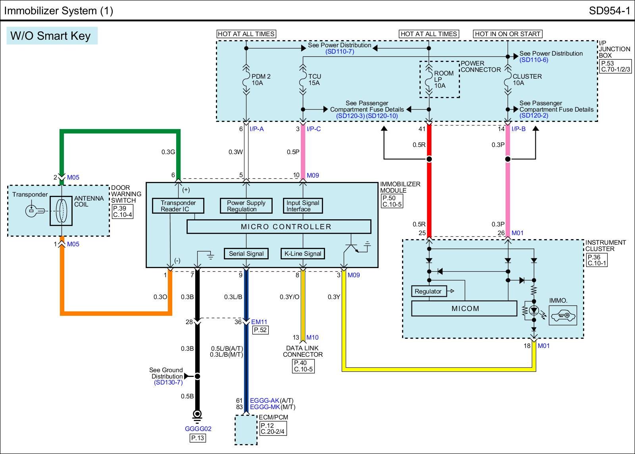Select the MICRO CONTROLLER block
This screenshot has height=454, width=635.
point(279,227)
